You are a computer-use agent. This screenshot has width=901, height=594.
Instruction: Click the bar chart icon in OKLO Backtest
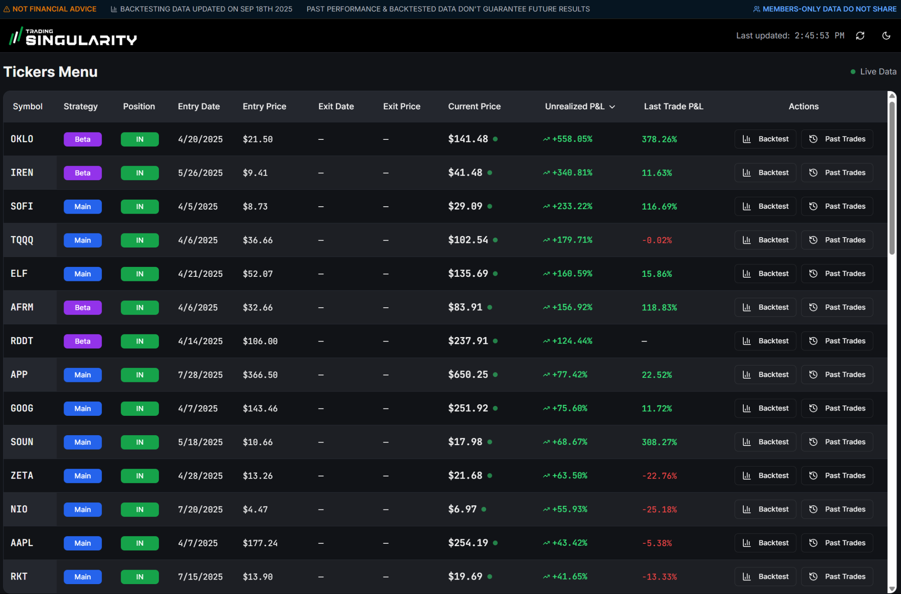click(747, 139)
